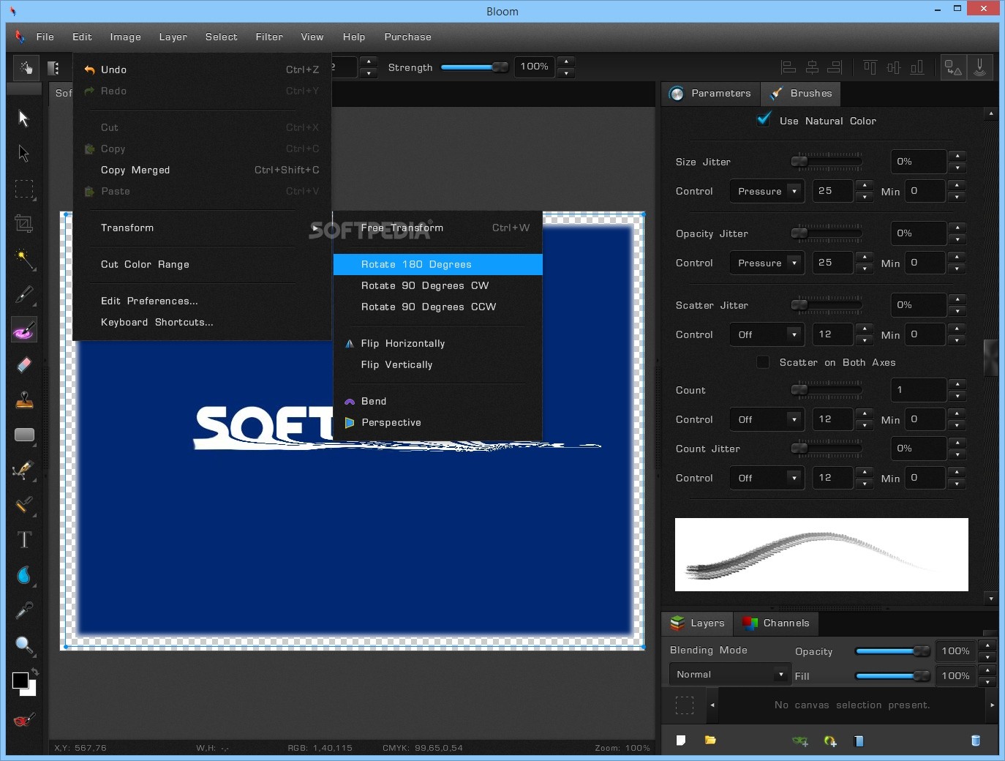Click the align right edges icon

pos(835,68)
